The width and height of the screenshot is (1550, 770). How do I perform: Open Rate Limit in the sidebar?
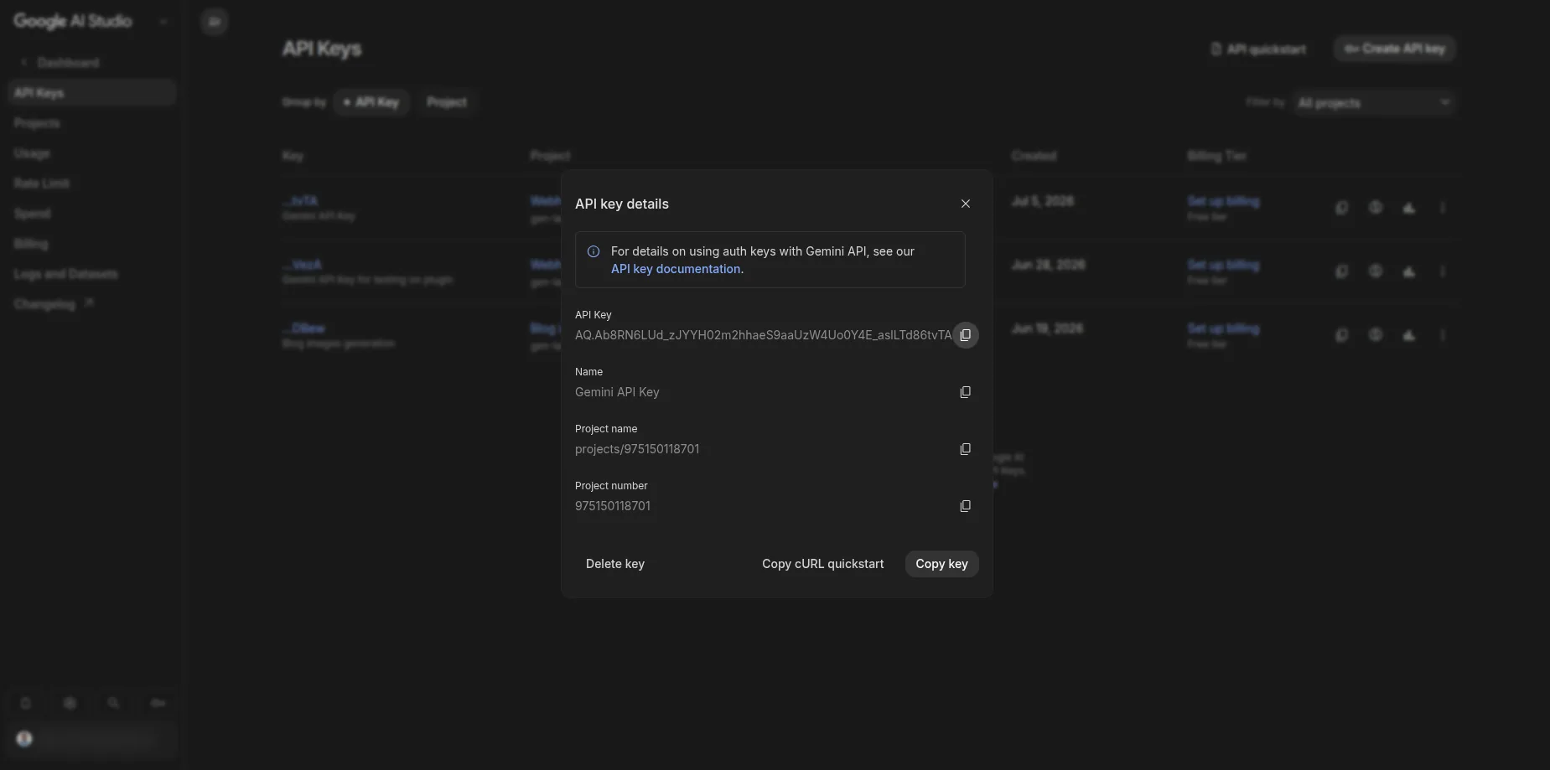(x=42, y=183)
